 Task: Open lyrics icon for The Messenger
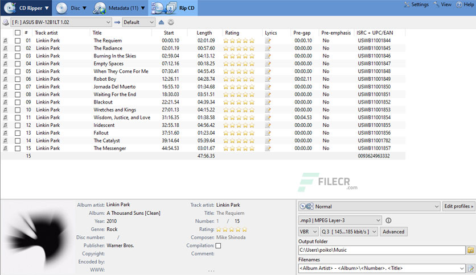tap(268, 148)
